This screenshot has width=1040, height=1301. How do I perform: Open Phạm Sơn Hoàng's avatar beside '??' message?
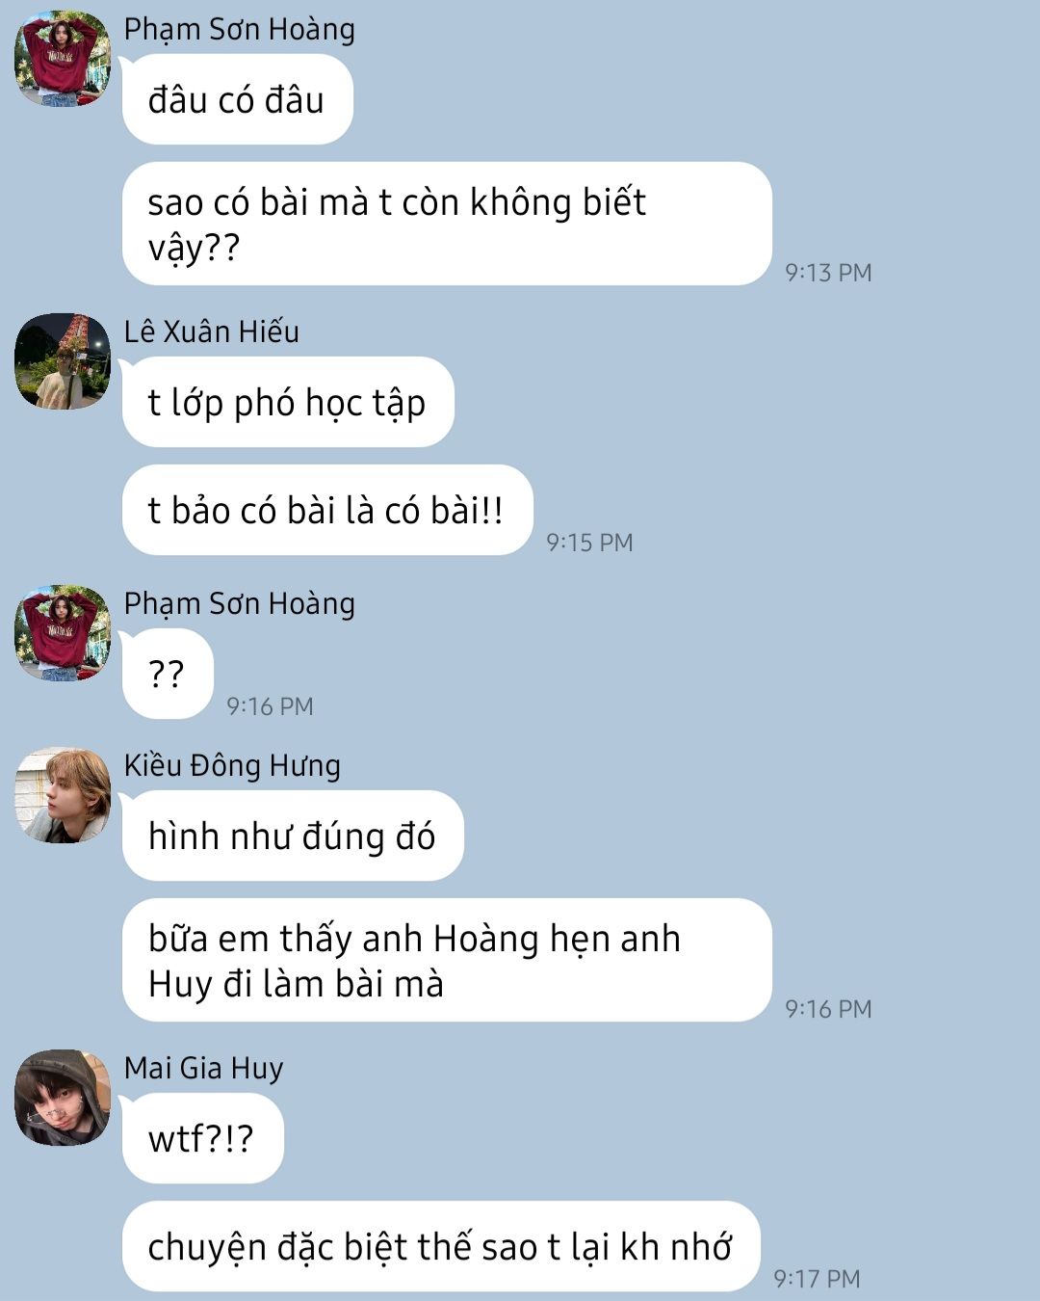63,633
